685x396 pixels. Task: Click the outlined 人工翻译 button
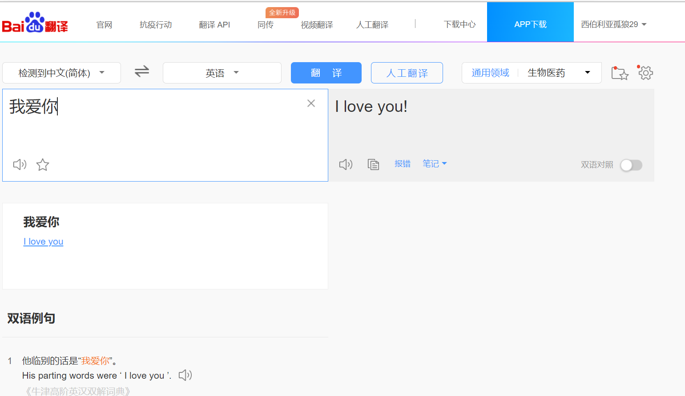point(407,73)
